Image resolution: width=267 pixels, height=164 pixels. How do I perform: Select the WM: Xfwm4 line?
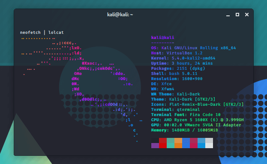pyautogui.click(x=162, y=89)
